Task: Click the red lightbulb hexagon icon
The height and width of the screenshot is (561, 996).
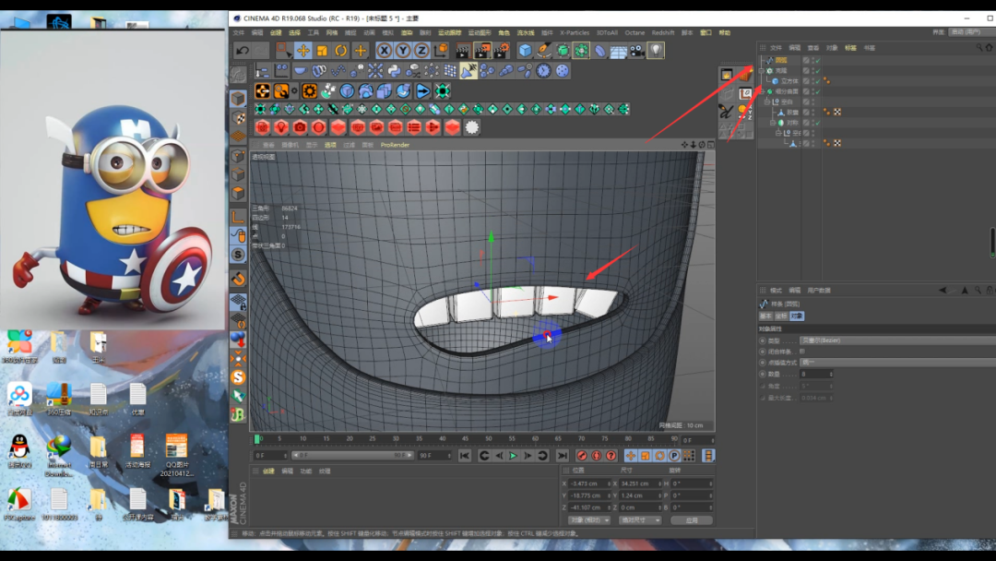Action: click(x=280, y=127)
